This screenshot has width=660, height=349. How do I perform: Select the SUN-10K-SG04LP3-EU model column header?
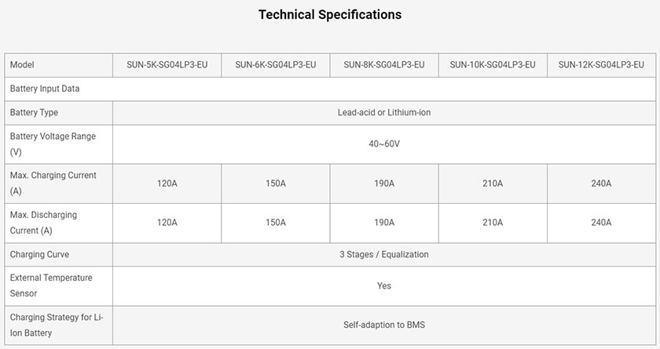[493, 64]
